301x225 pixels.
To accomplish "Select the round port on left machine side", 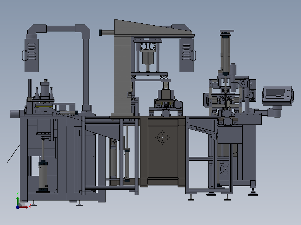I will [x=15, y=114].
